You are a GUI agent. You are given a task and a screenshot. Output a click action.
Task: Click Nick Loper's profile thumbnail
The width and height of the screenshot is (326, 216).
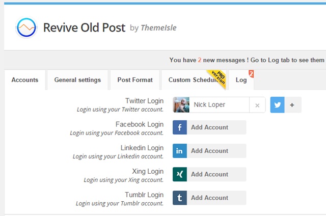tap(181, 105)
